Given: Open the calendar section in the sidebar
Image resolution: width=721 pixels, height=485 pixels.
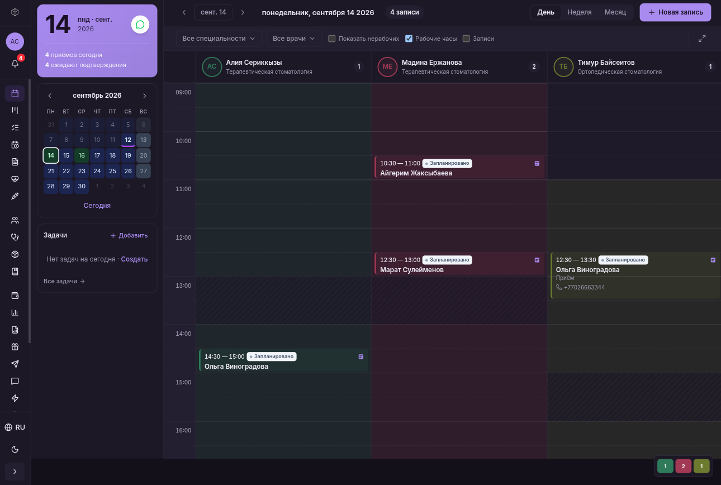Looking at the screenshot, I should click(15, 93).
